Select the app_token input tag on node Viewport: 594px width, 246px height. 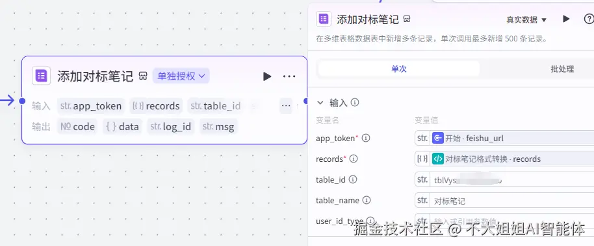(91, 106)
